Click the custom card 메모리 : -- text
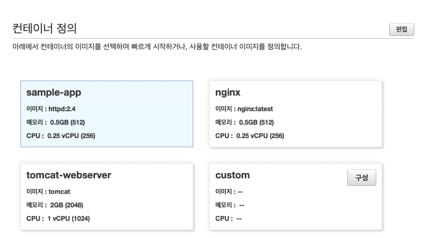Screen dimensions: 431x238 tap(230, 205)
